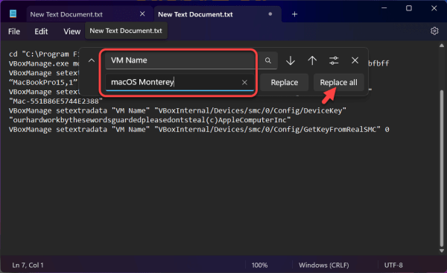Click the Notepad app icon in title bar
The width and height of the screenshot is (447, 273).
pyautogui.click(x=13, y=13)
